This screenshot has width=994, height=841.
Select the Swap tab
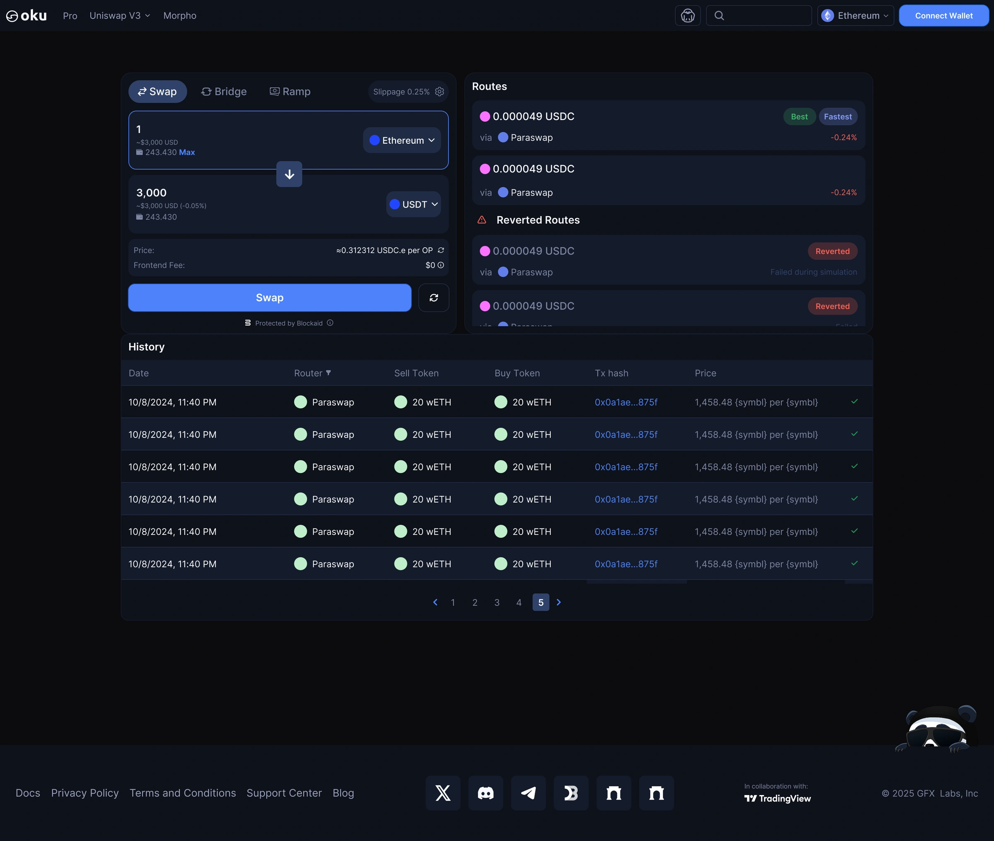coord(157,92)
